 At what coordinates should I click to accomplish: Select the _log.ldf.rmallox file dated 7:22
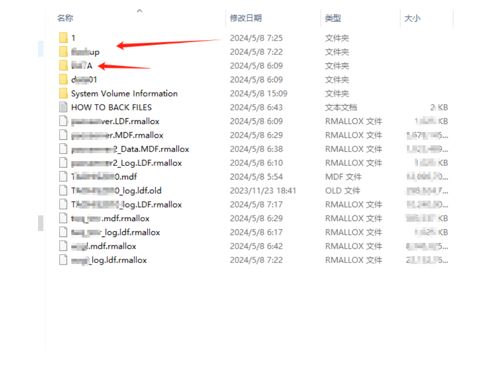109,260
